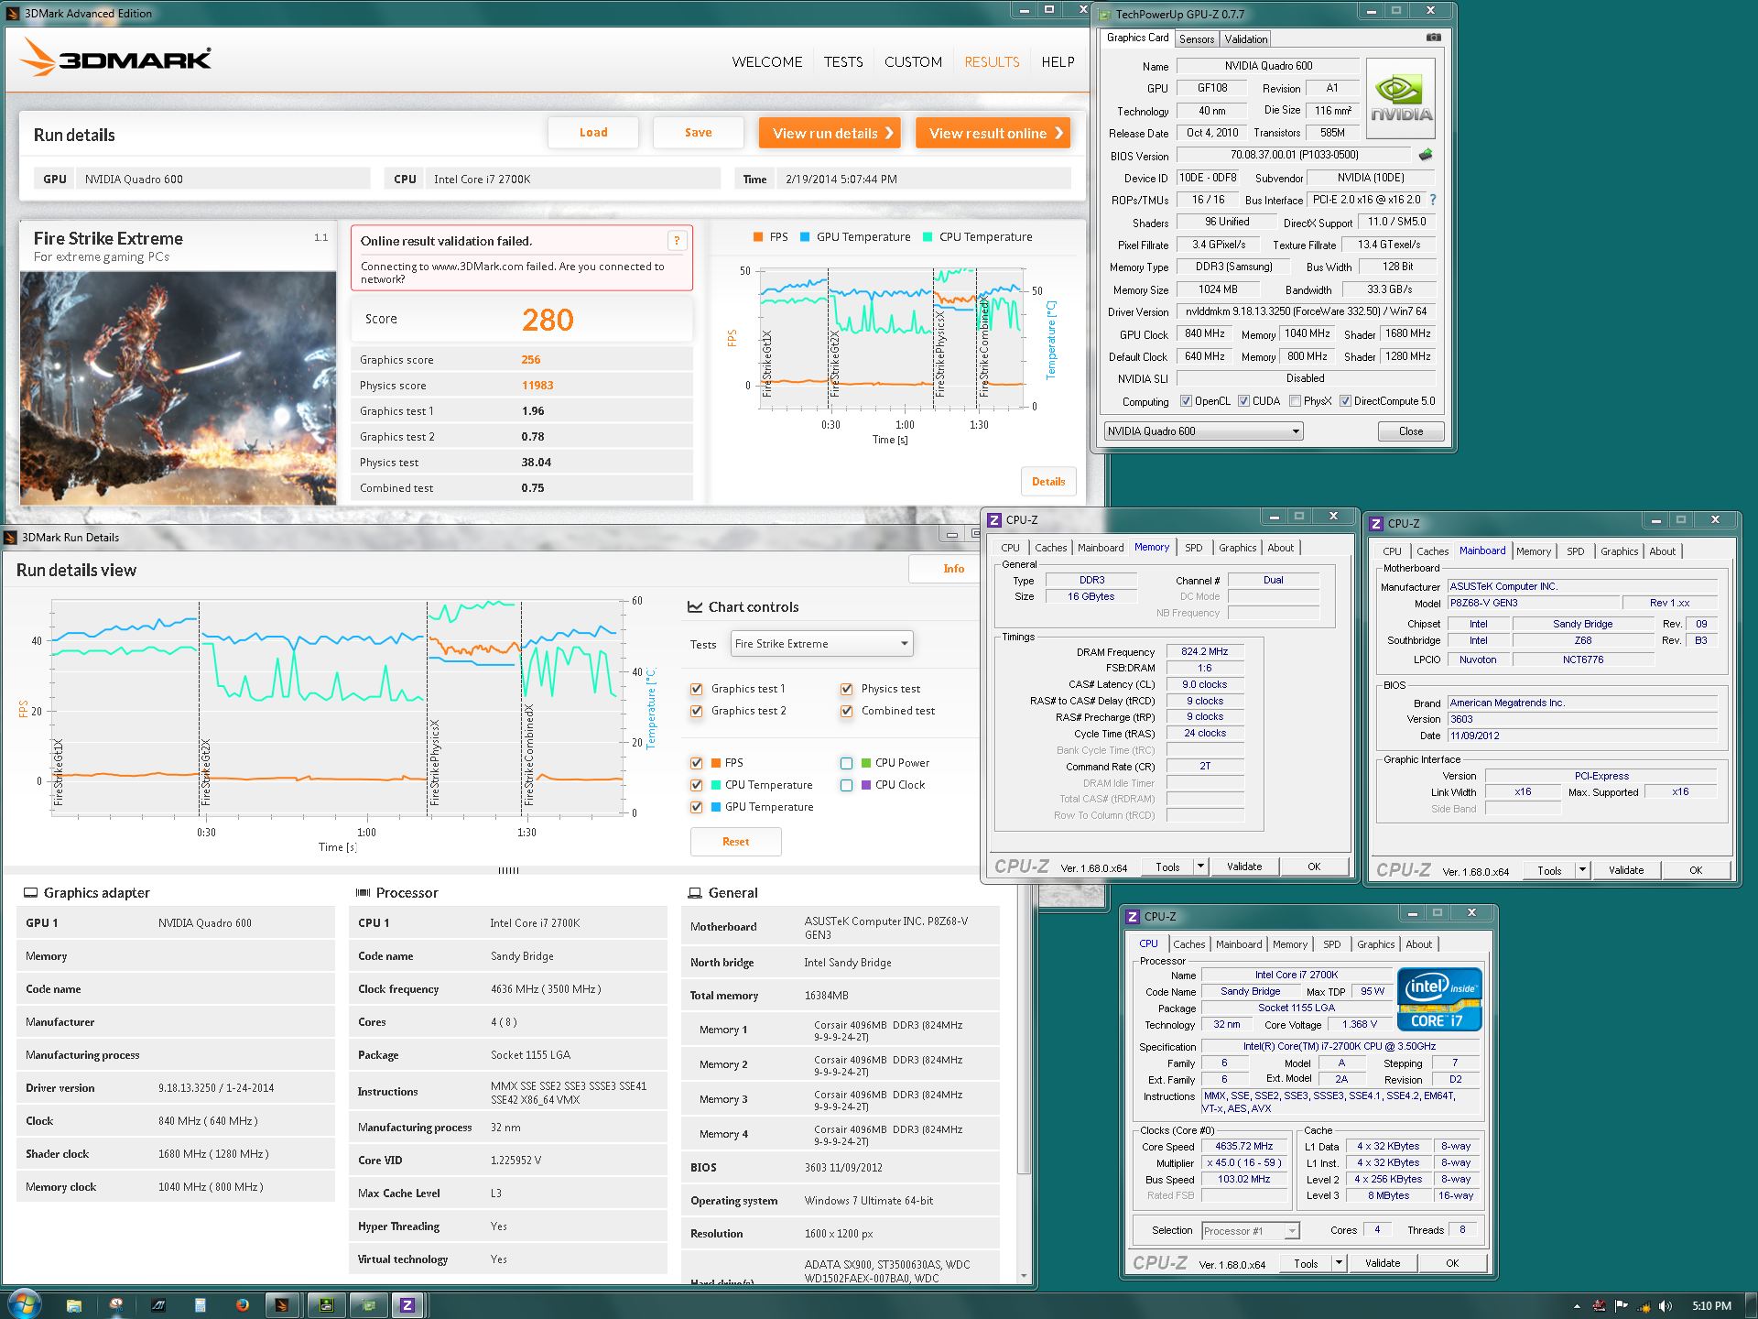Click the View result online button
Image resolution: width=1758 pixels, height=1319 pixels.
click(x=993, y=133)
